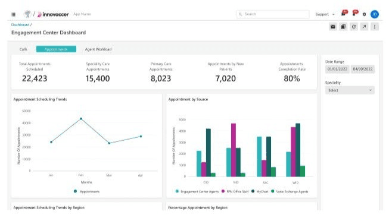Toggle the MyChart legend item
Viewport: 389px width, 218px height.
click(260, 191)
